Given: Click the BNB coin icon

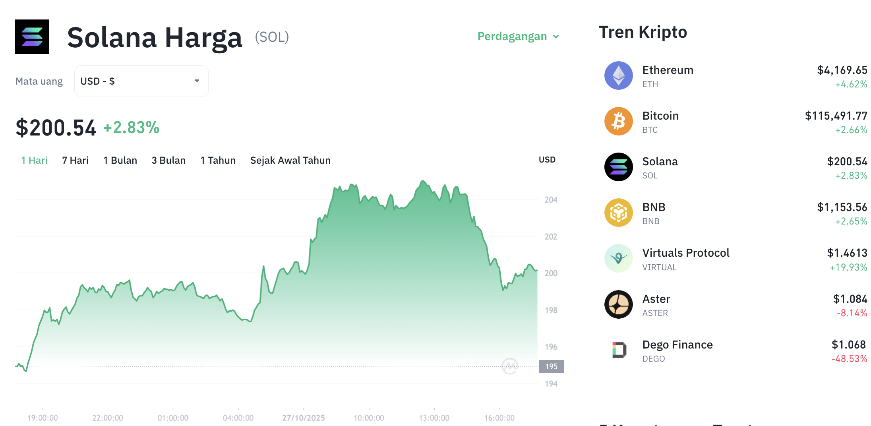Looking at the screenshot, I should click(618, 213).
